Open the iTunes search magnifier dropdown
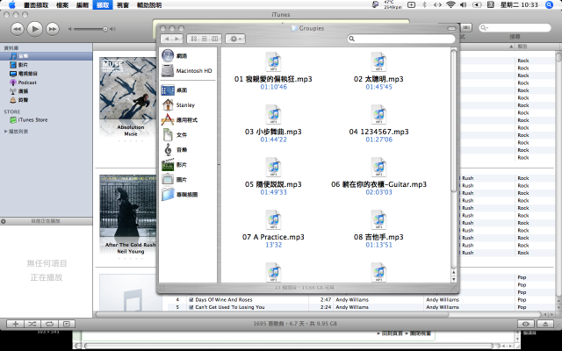 pyautogui.click(x=485, y=27)
